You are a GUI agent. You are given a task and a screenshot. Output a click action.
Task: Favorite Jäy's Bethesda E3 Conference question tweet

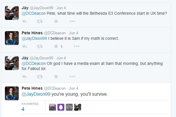tap(56, 21)
